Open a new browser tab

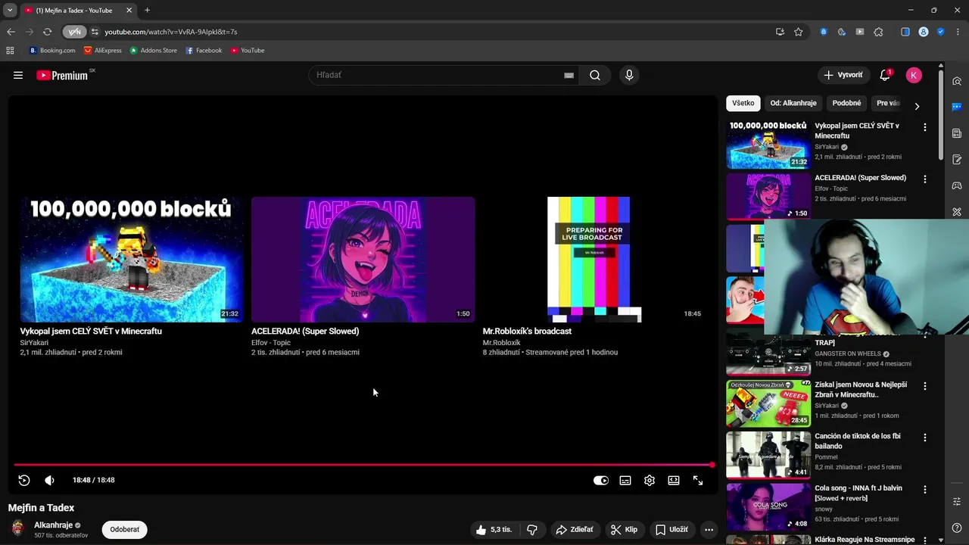tap(147, 11)
